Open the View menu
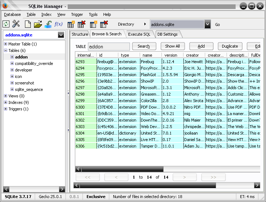 pos(61,14)
